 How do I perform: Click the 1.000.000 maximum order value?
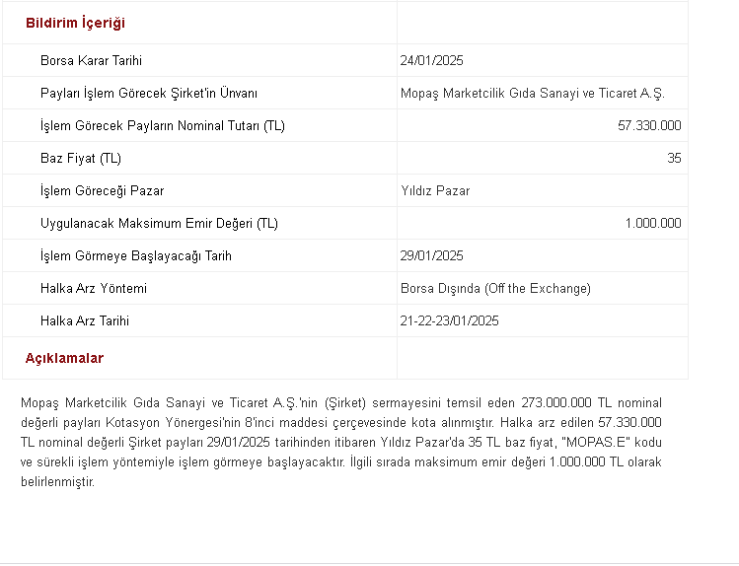click(x=653, y=223)
